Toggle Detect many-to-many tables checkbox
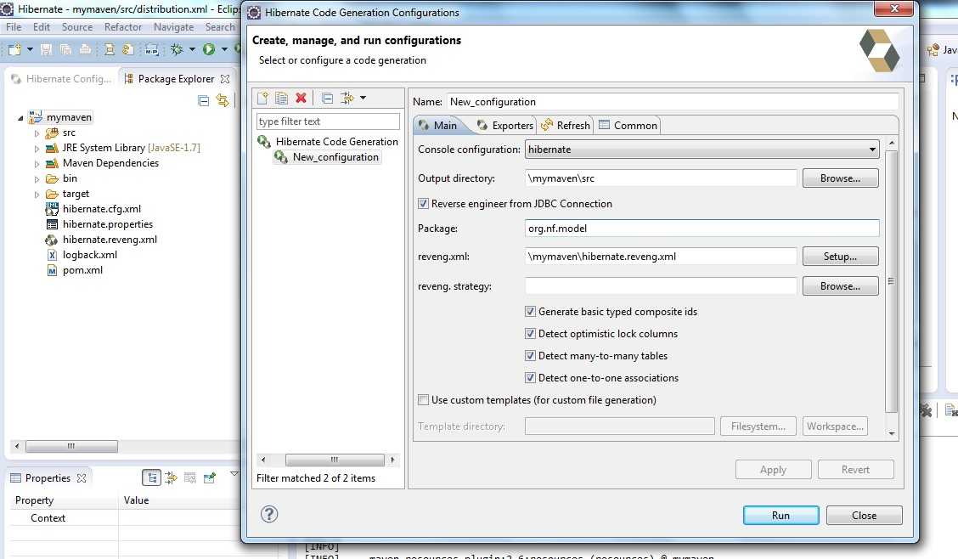 (530, 356)
